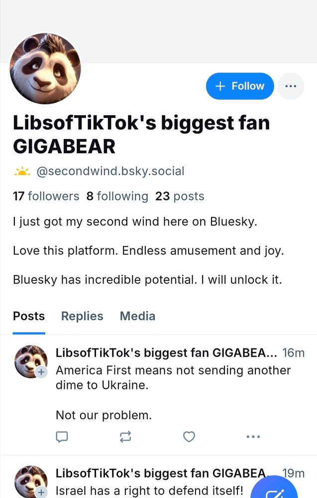317x498 pixels.
Task: Click the sun icon beside the handle
Action: pos(22,171)
